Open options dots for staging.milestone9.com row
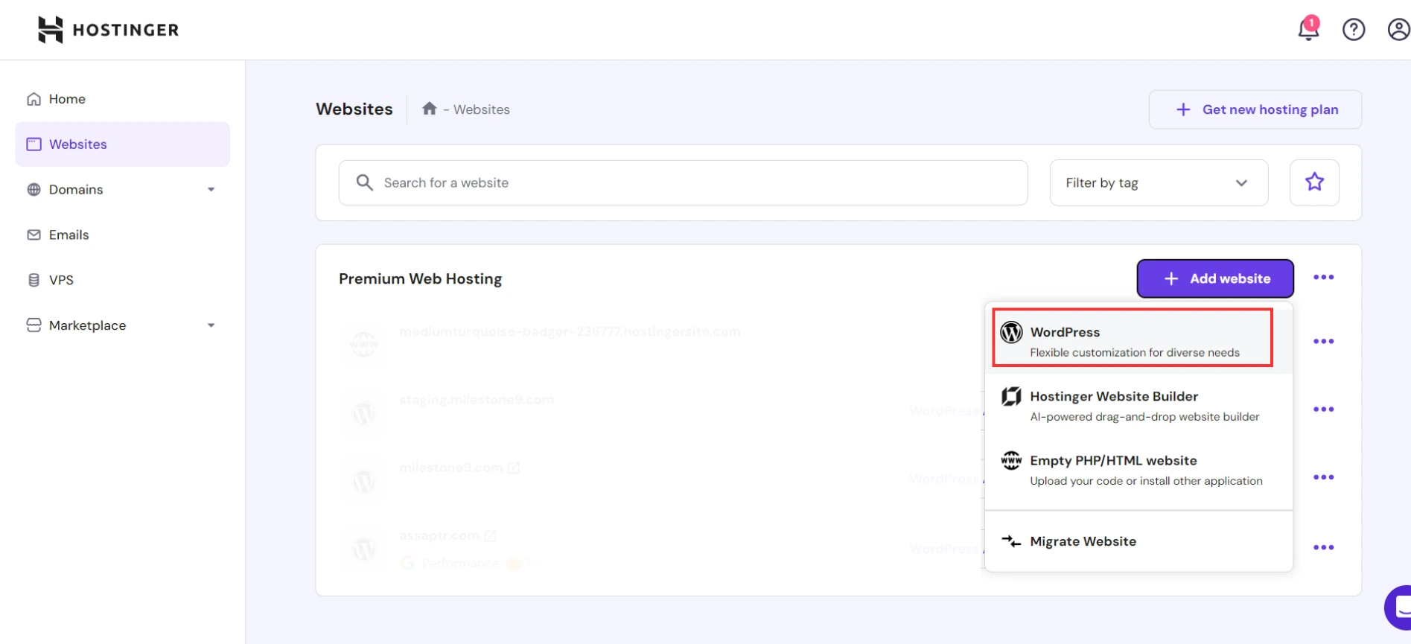Viewport: 1411px width, 644px height. 1323,409
